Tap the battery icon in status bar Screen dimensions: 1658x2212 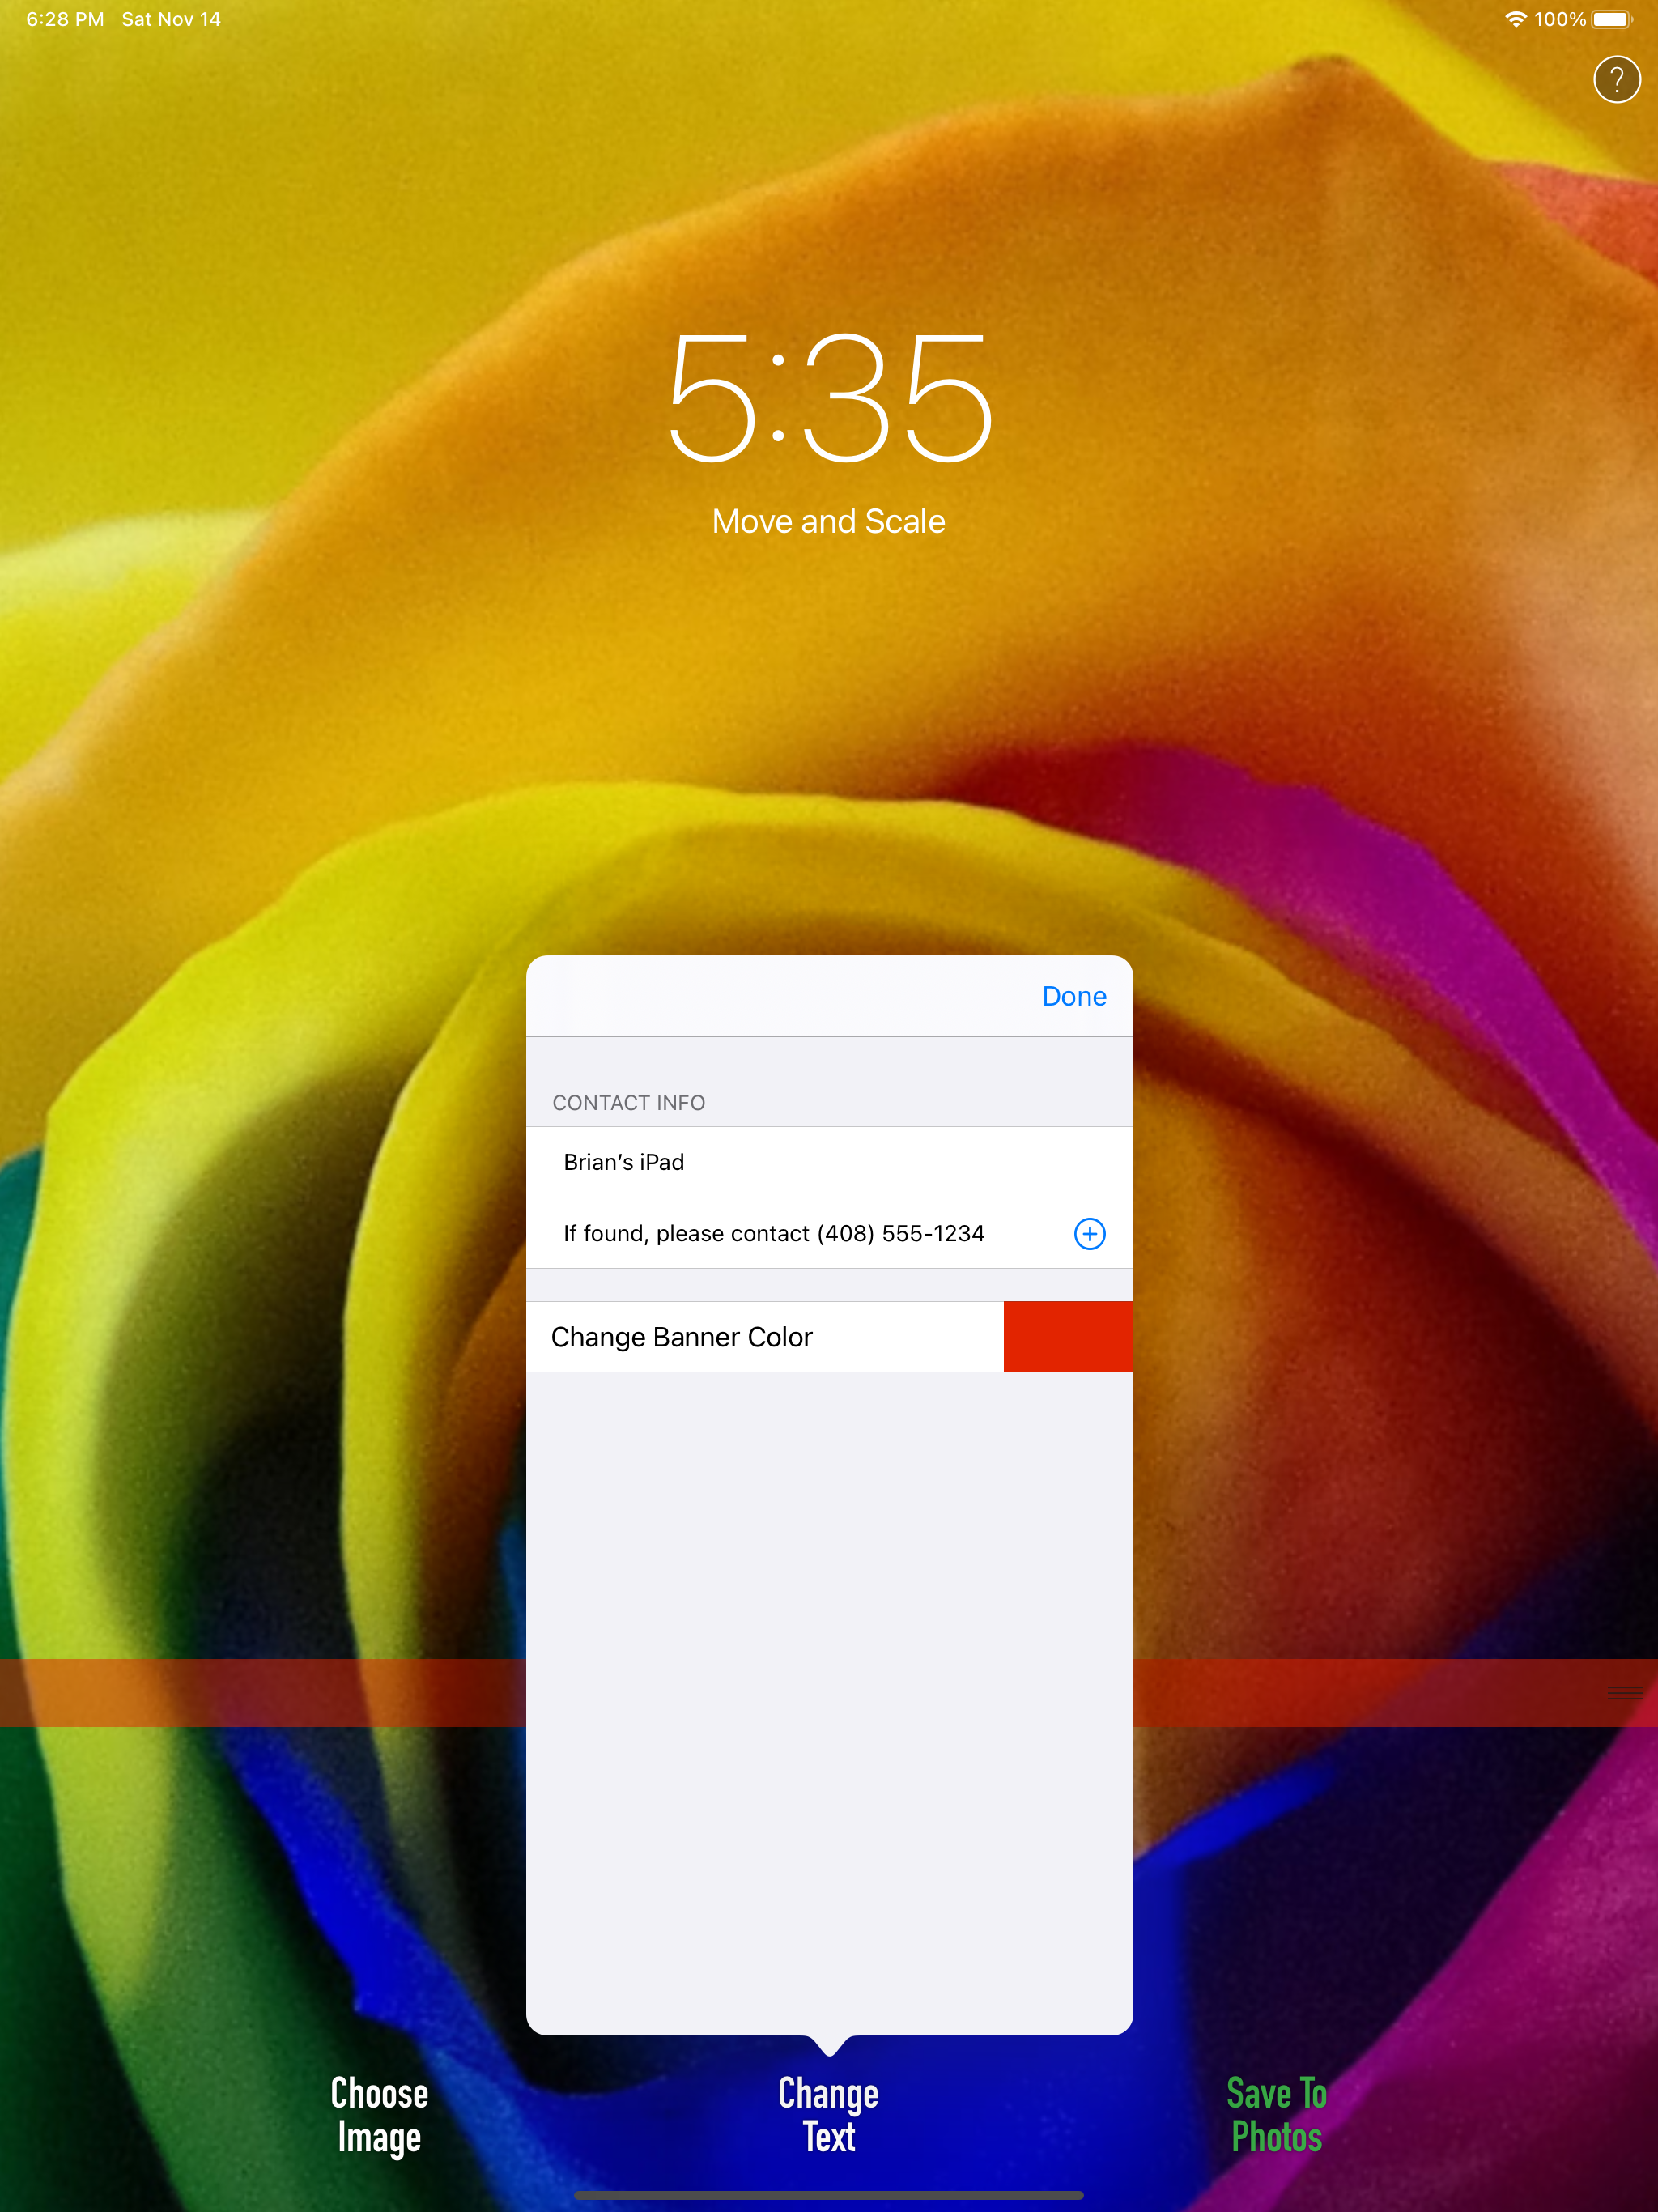[1612, 19]
